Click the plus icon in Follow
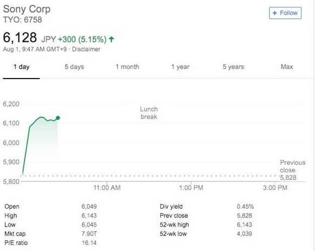Image resolution: width=315 pixels, height=251 pixels. point(274,13)
